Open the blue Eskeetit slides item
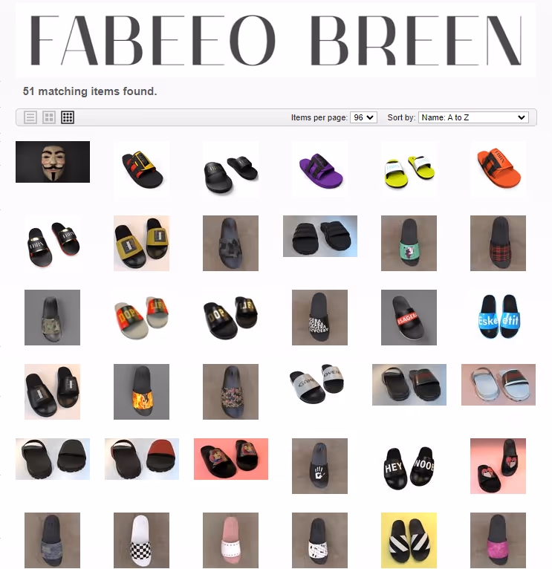The width and height of the screenshot is (552, 569). pos(498,317)
